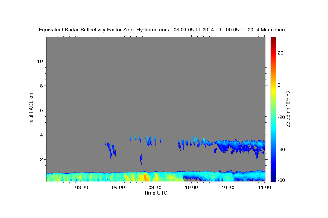Click the height tick label 6
The width and height of the screenshot is (328, 218).
[42, 110]
